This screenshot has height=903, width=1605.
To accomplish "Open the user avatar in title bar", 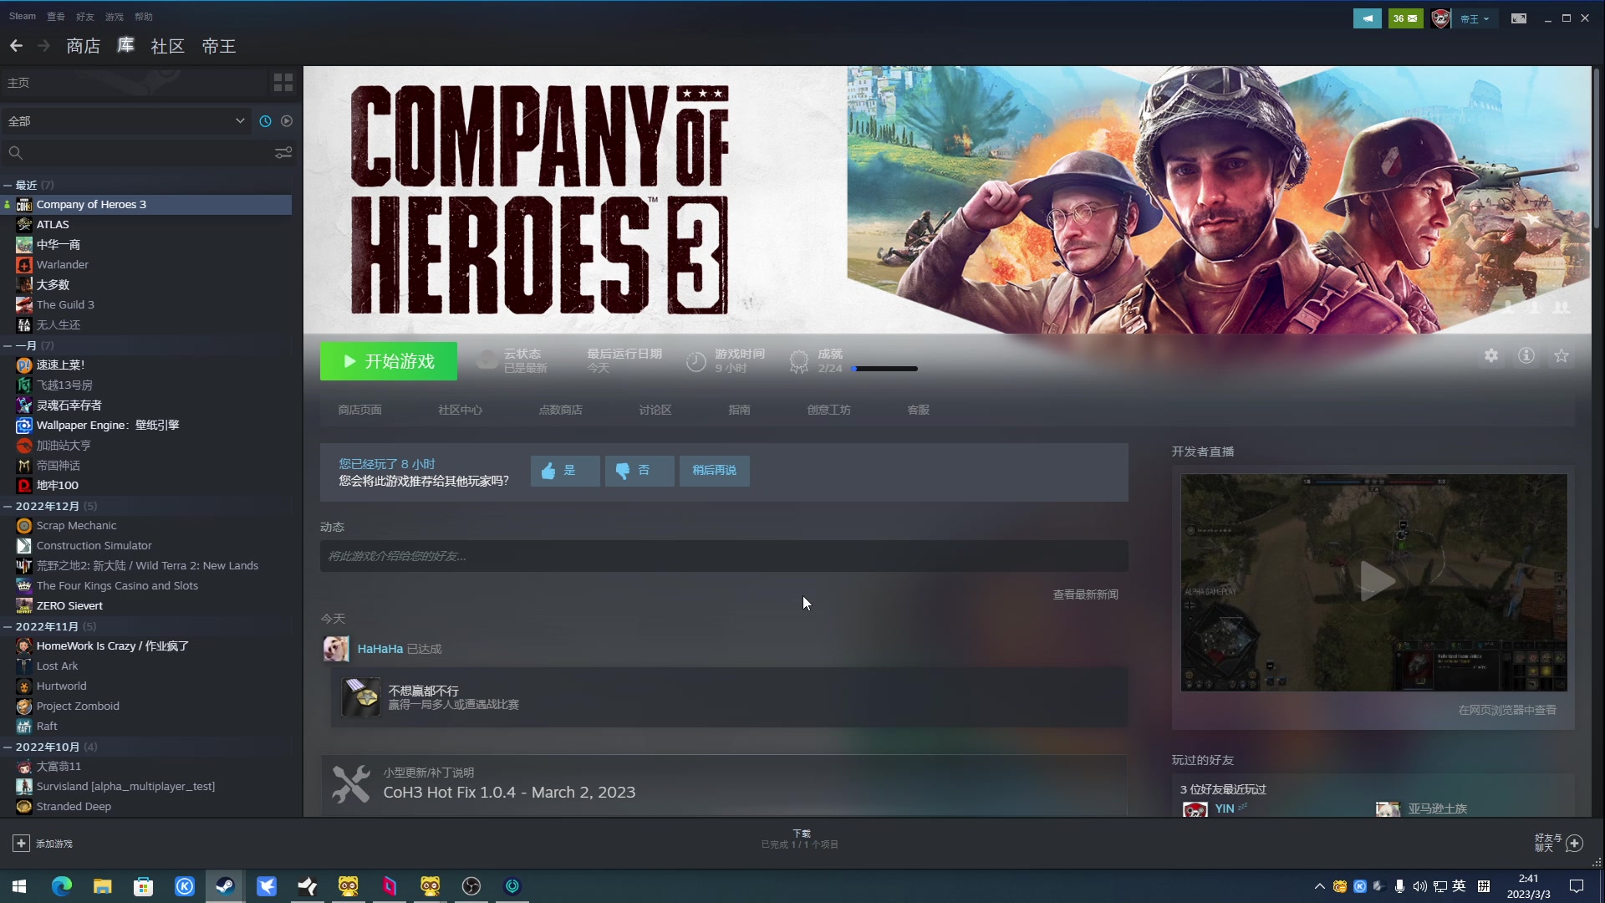I will (x=1440, y=18).
